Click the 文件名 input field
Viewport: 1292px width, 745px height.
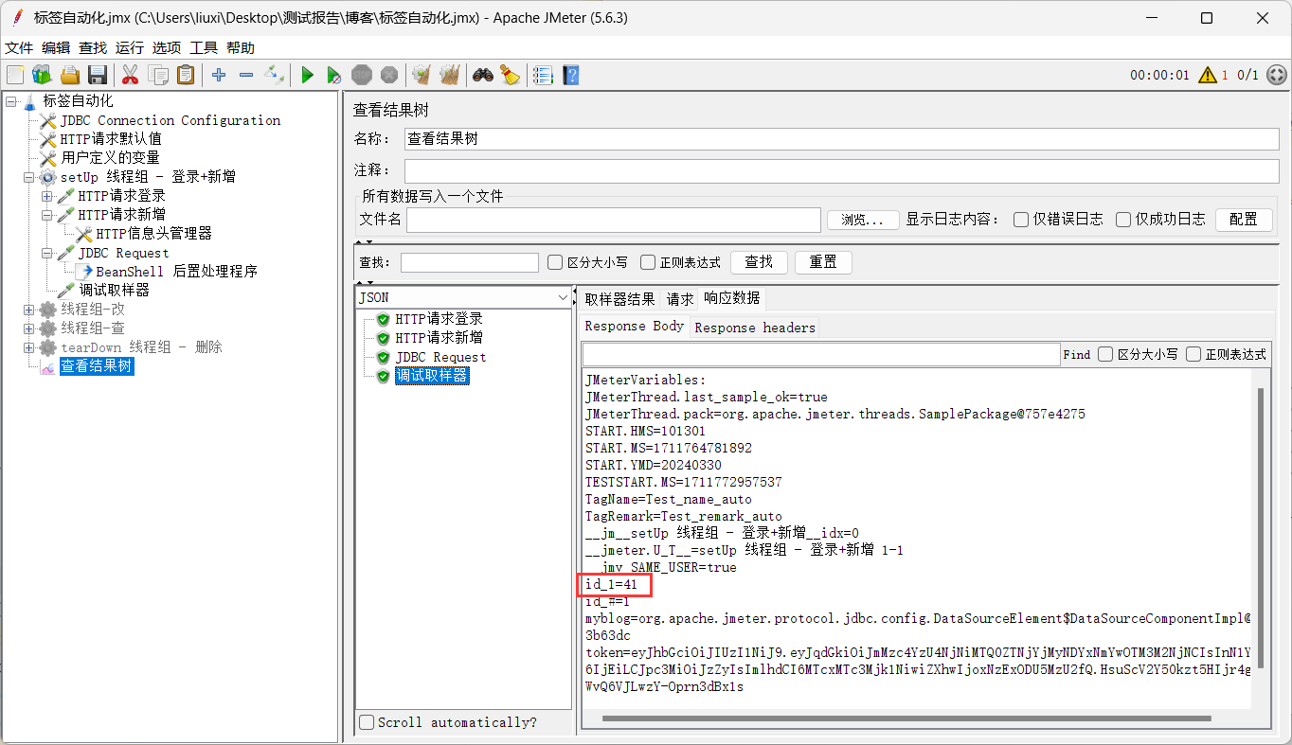click(x=614, y=220)
